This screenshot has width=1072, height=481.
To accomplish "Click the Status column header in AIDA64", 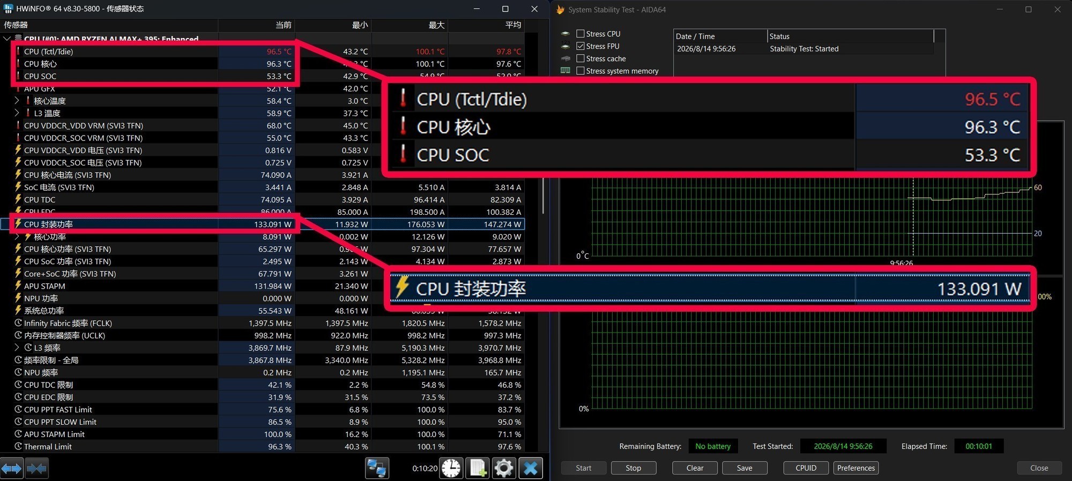I will pyautogui.click(x=851, y=36).
